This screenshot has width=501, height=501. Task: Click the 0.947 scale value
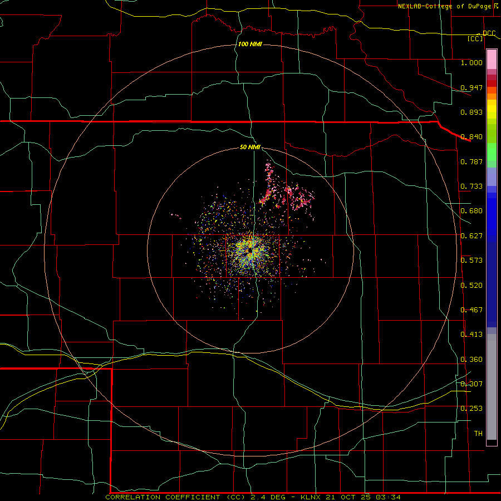click(x=471, y=87)
